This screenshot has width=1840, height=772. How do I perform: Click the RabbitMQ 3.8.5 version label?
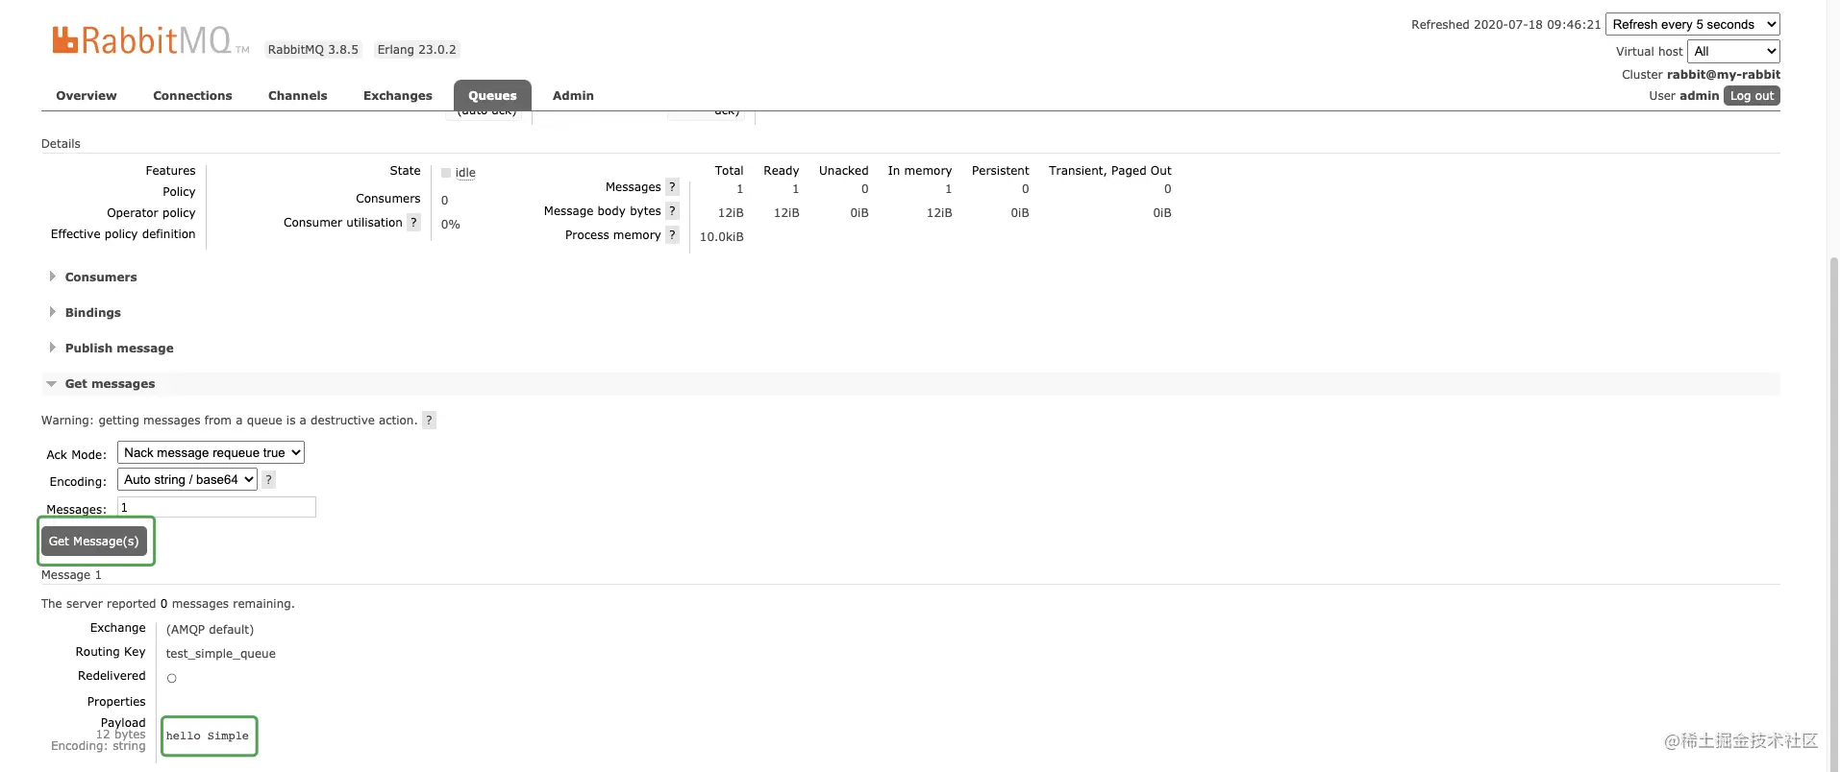point(313,50)
